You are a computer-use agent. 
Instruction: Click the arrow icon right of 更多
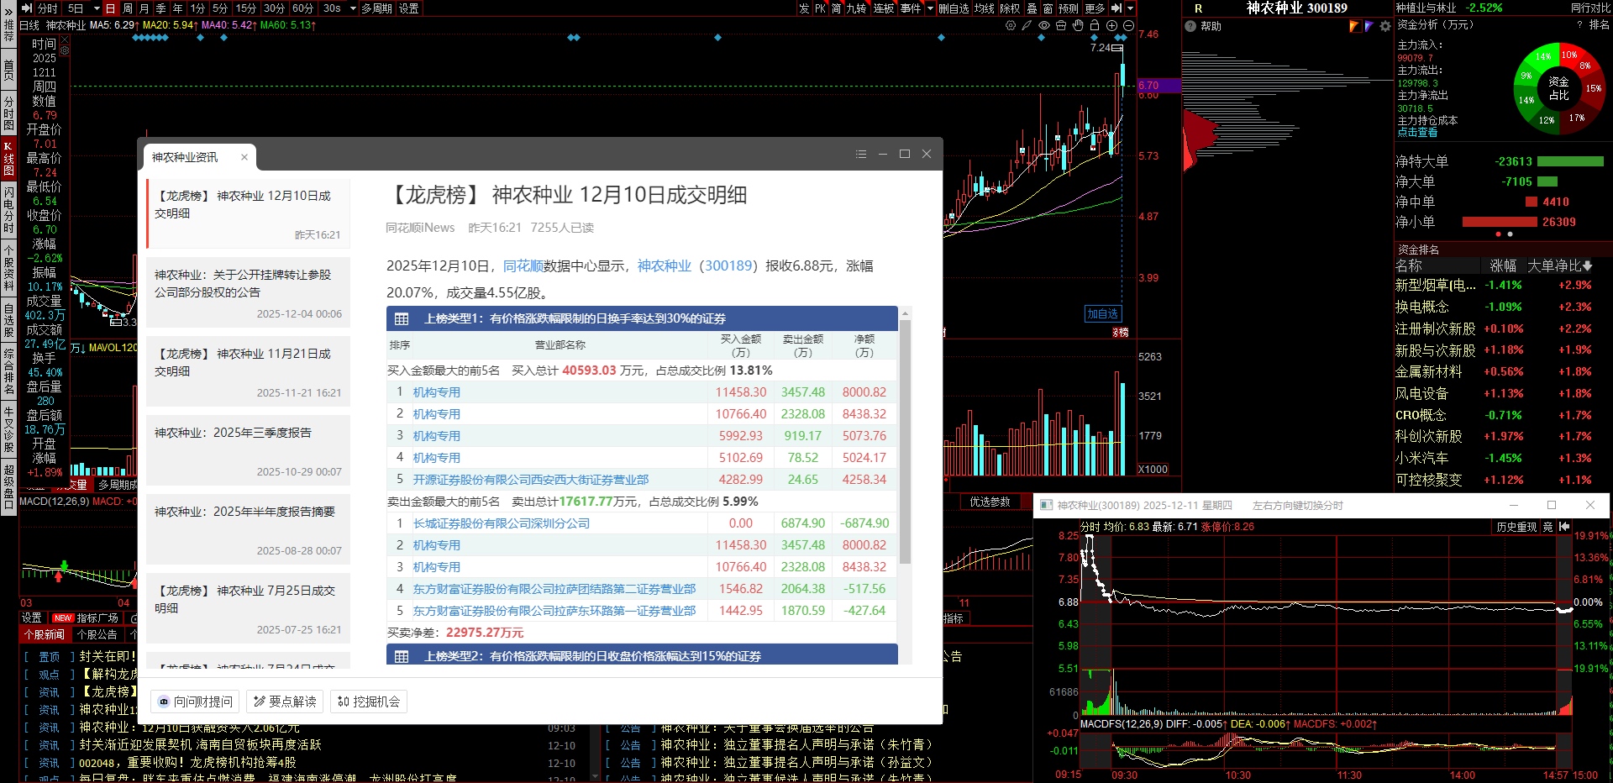point(1116,8)
